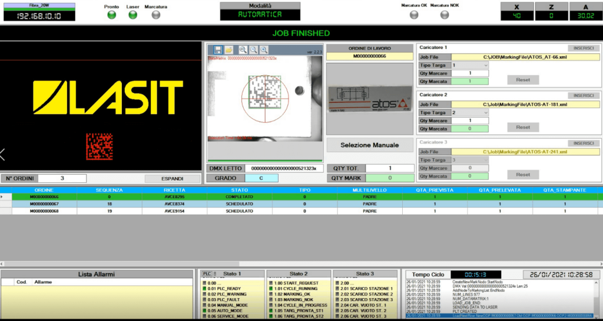Click the save floppy disk icon in camera view
The height and width of the screenshot is (321, 603).
pos(218,49)
